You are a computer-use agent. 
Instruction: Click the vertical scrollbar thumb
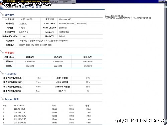pyautogui.click(x=165, y=64)
